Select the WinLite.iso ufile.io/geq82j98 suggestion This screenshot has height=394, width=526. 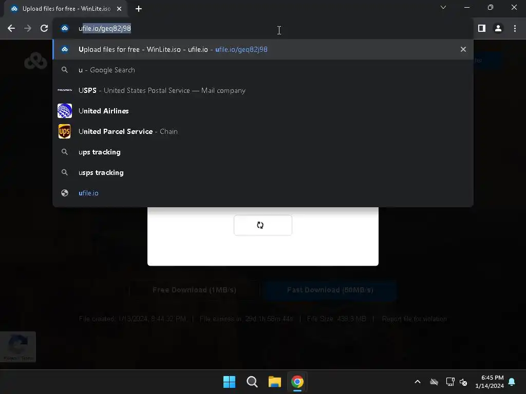(x=263, y=49)
